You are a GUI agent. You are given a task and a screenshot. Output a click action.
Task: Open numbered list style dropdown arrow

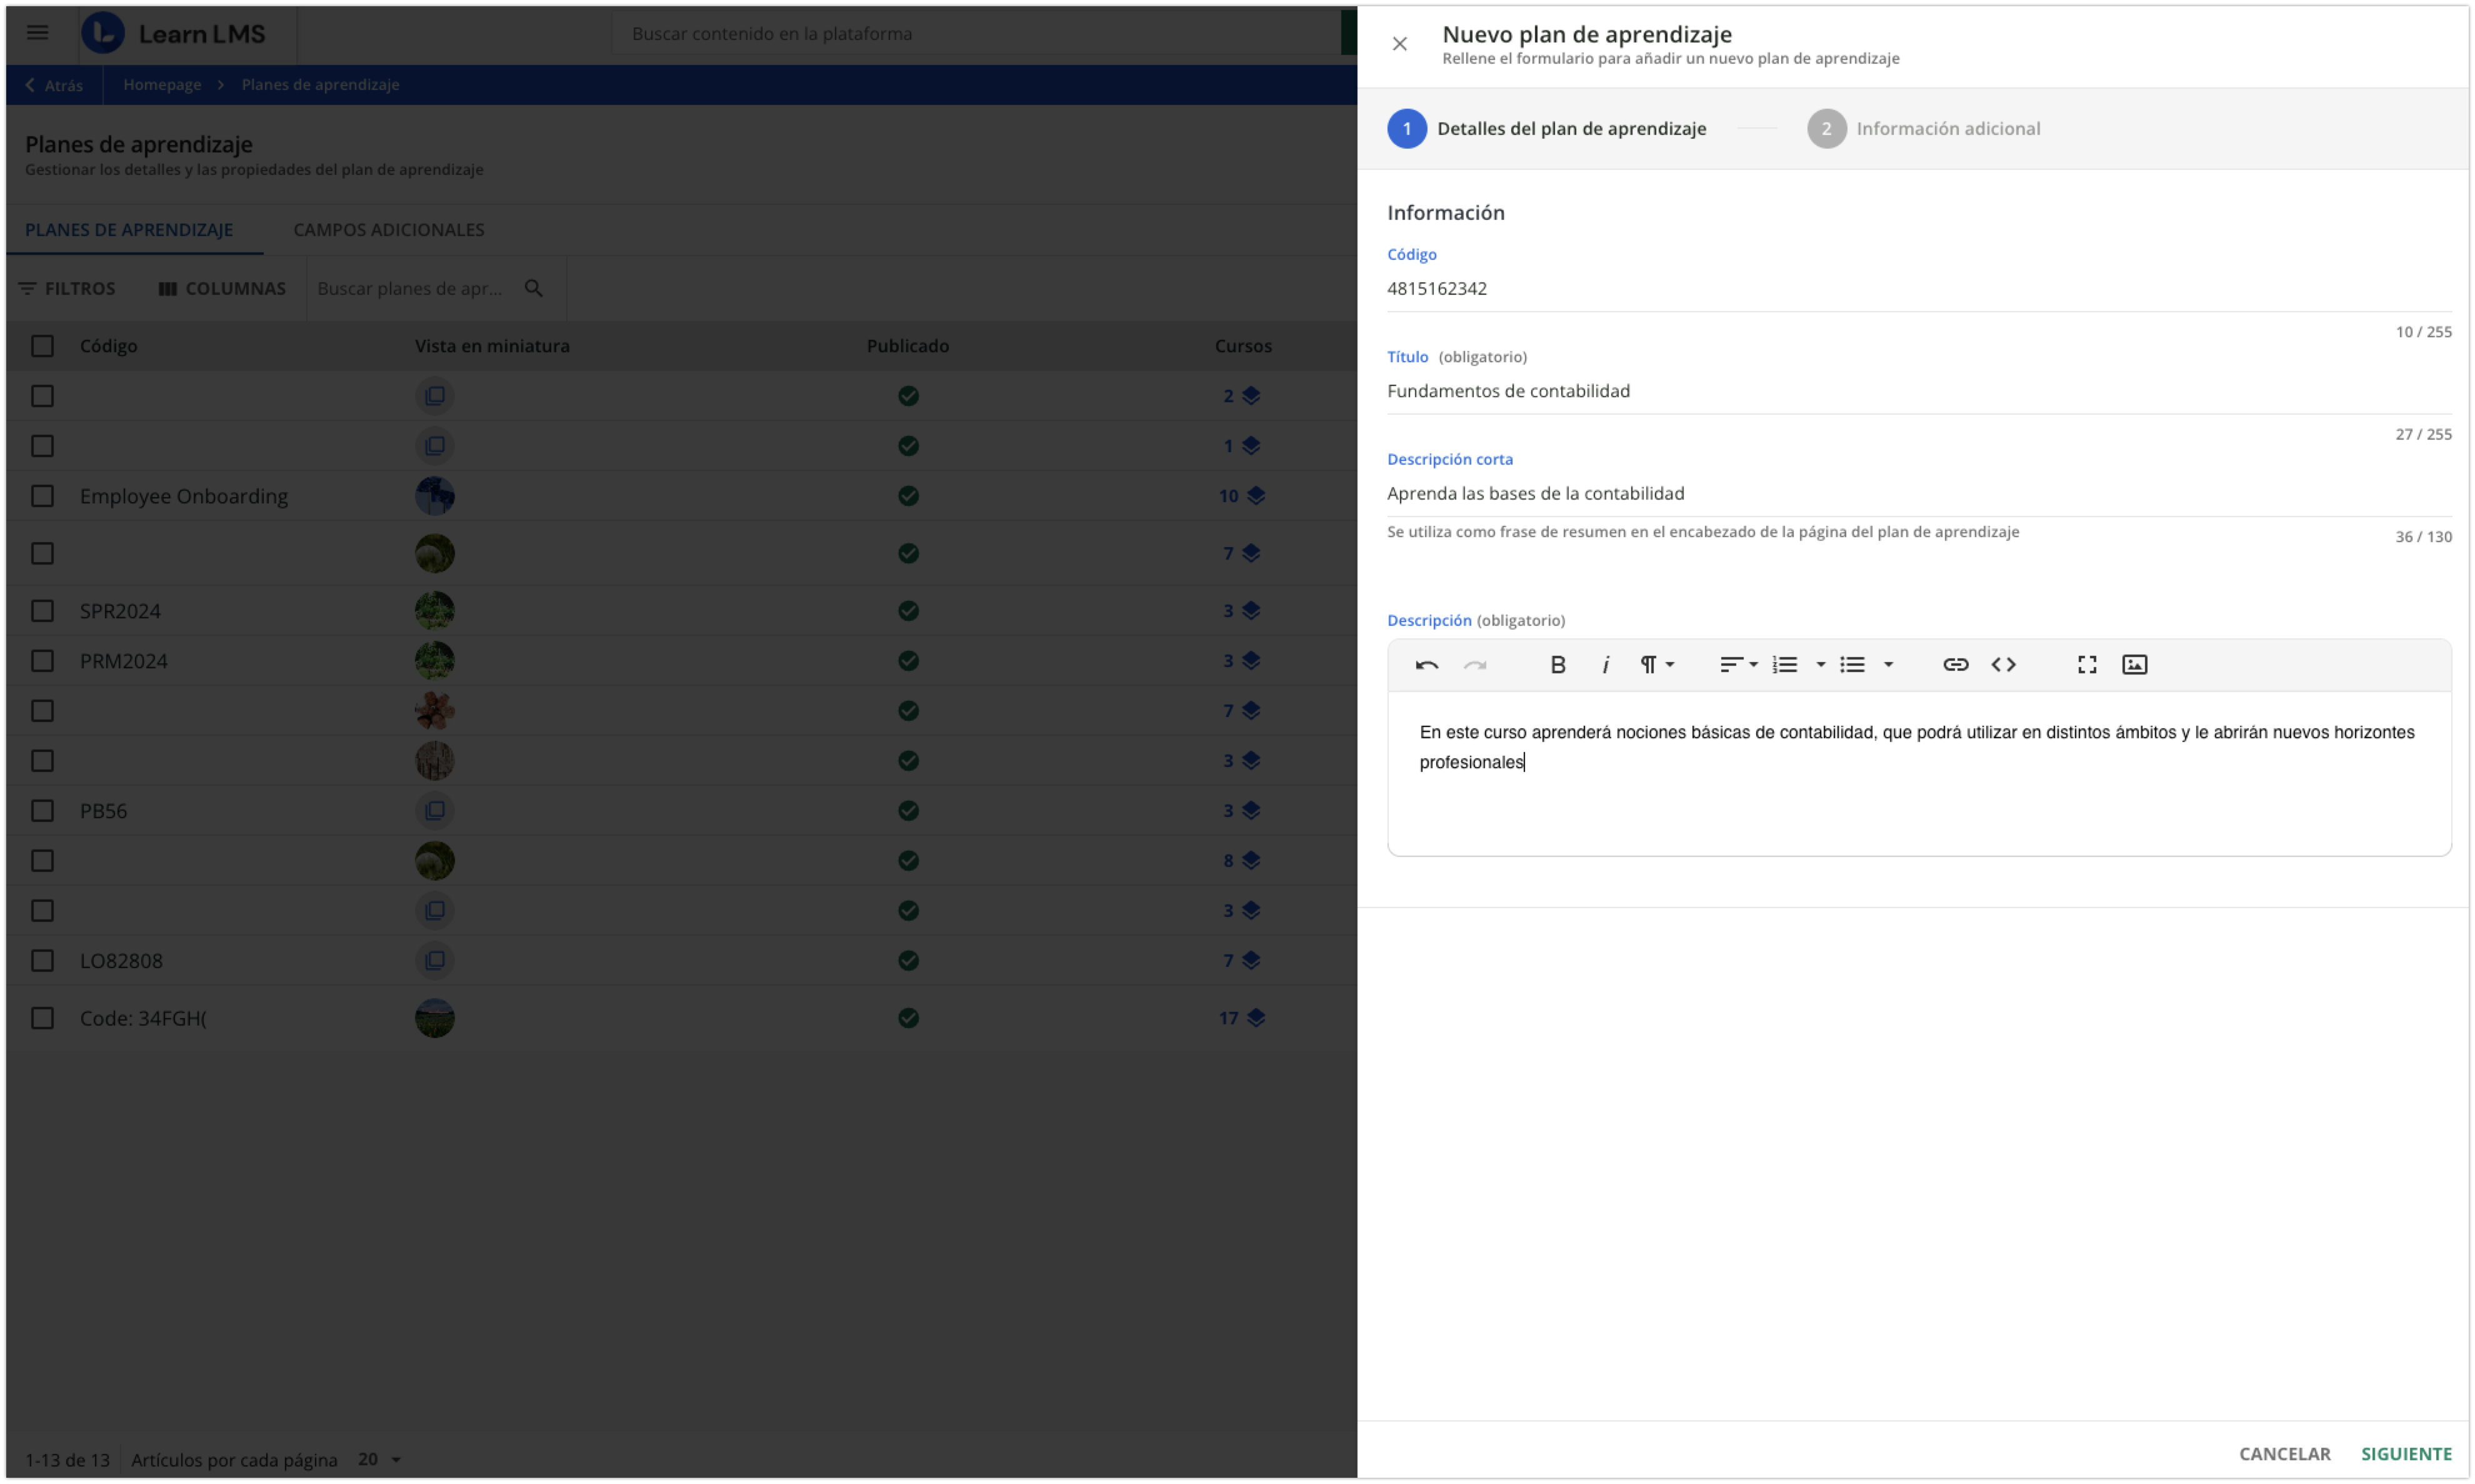tap(1821, 665)
